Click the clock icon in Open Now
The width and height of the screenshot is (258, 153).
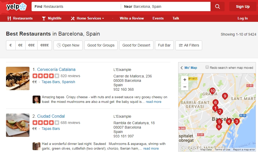(x=59, y=45)
